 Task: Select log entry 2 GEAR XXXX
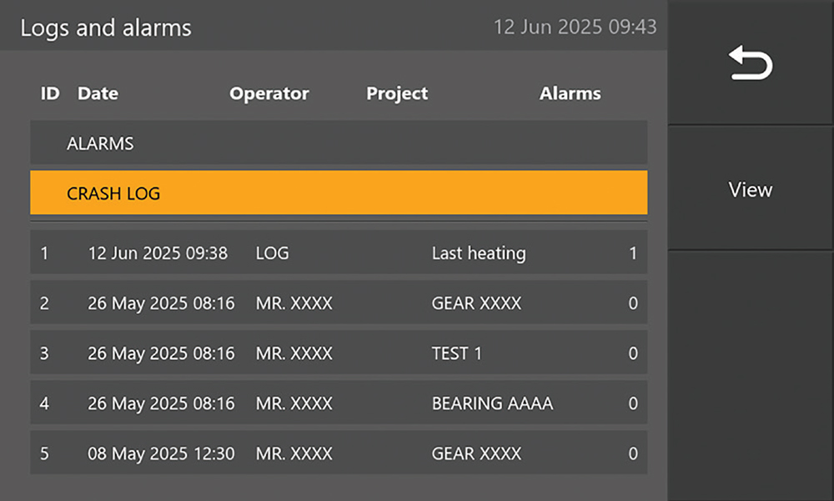339,303
